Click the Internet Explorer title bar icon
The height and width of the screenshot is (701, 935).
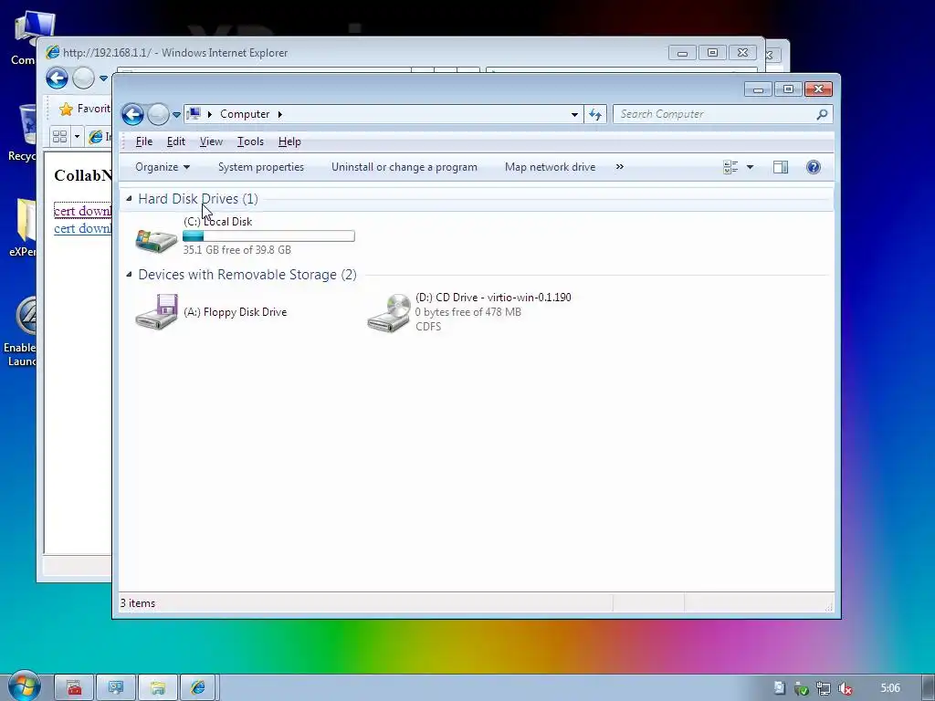tap(53, 52)
